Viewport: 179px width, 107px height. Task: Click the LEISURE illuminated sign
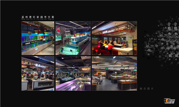[108, 32]
